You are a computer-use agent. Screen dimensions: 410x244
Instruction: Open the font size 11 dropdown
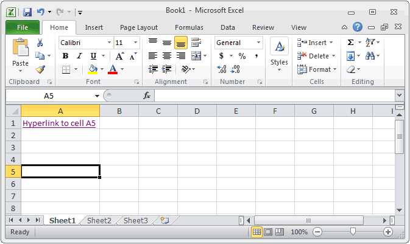tap(135, 43)
